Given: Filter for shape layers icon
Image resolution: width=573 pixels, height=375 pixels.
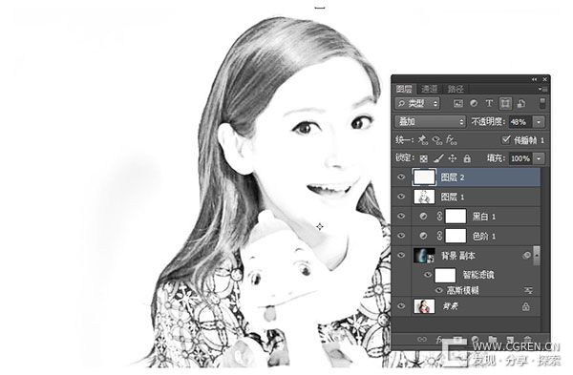Looking at the screenshot, I should point(505,104).
